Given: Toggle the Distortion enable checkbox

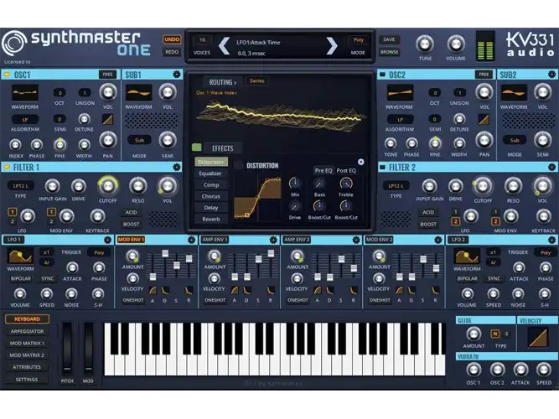Looking at the screenshot, I should [x=238, y=165].
